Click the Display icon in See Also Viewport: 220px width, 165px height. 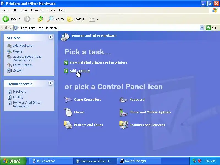pyautogui.click(x=9, y=51)
